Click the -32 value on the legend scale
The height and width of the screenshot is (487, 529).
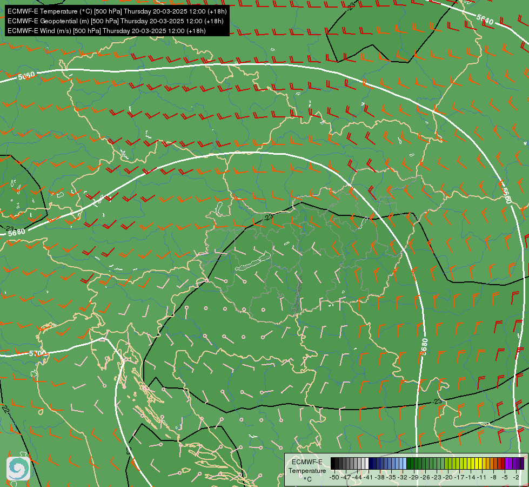[403, 477]
